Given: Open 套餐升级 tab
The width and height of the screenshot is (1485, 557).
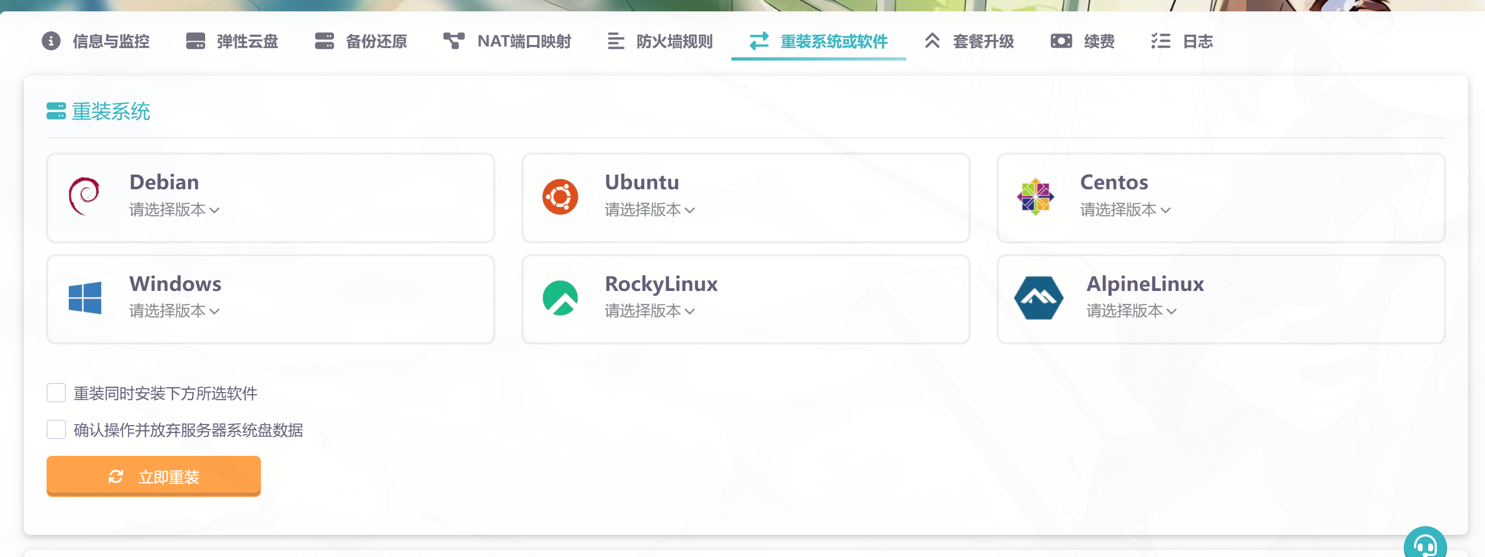Looking at the screenshot, I should (970, 42).
